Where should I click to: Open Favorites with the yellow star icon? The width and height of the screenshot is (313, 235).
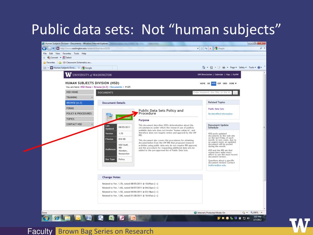pos(45,63)
